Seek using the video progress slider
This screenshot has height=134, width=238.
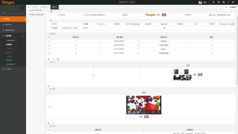[143, 112]
